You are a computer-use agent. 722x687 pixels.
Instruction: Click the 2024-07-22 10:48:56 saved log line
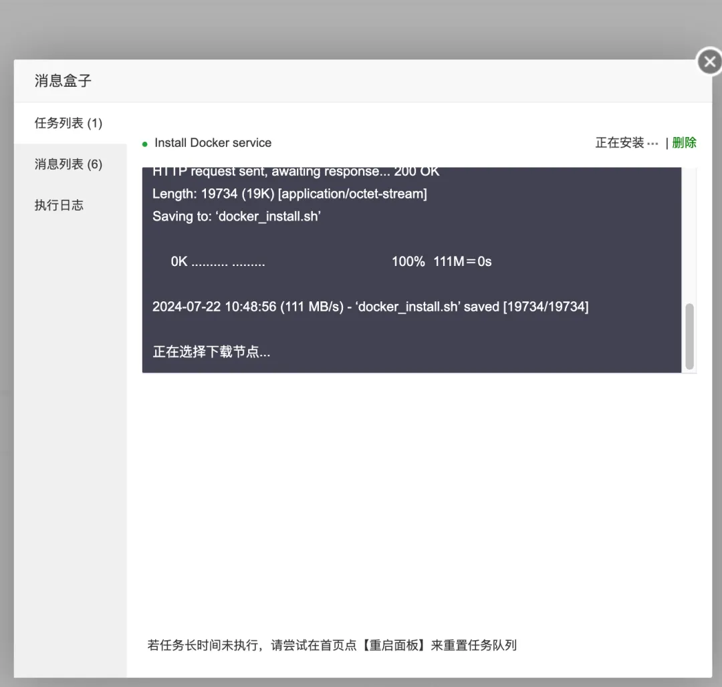point(370,307)
